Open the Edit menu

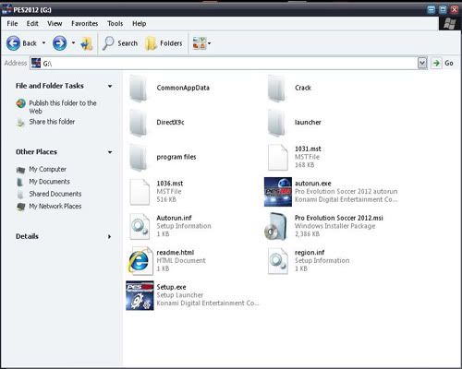32,24
